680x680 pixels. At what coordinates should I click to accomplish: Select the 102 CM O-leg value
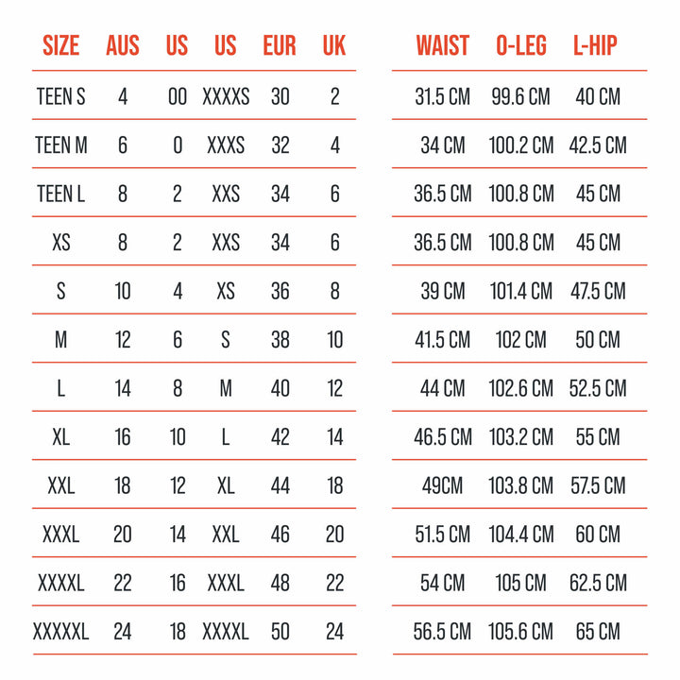click(521, 339)
